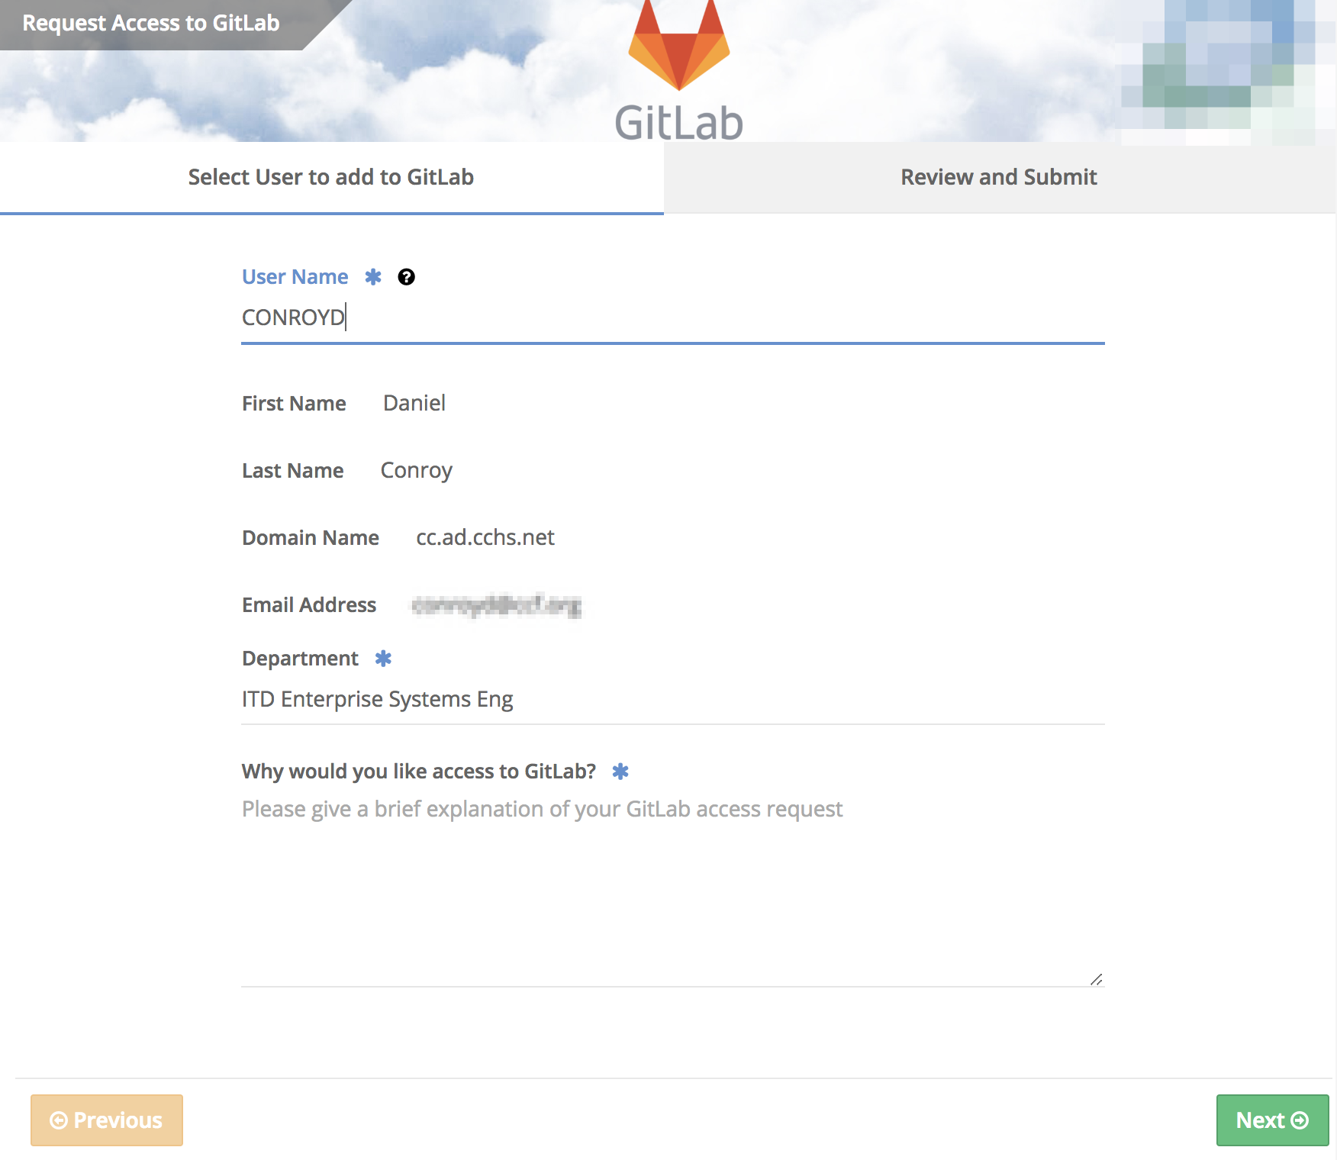Click 'Why would you like access to GitLab?' label
1337x1160 pixels.
click(x=419, y=772)
